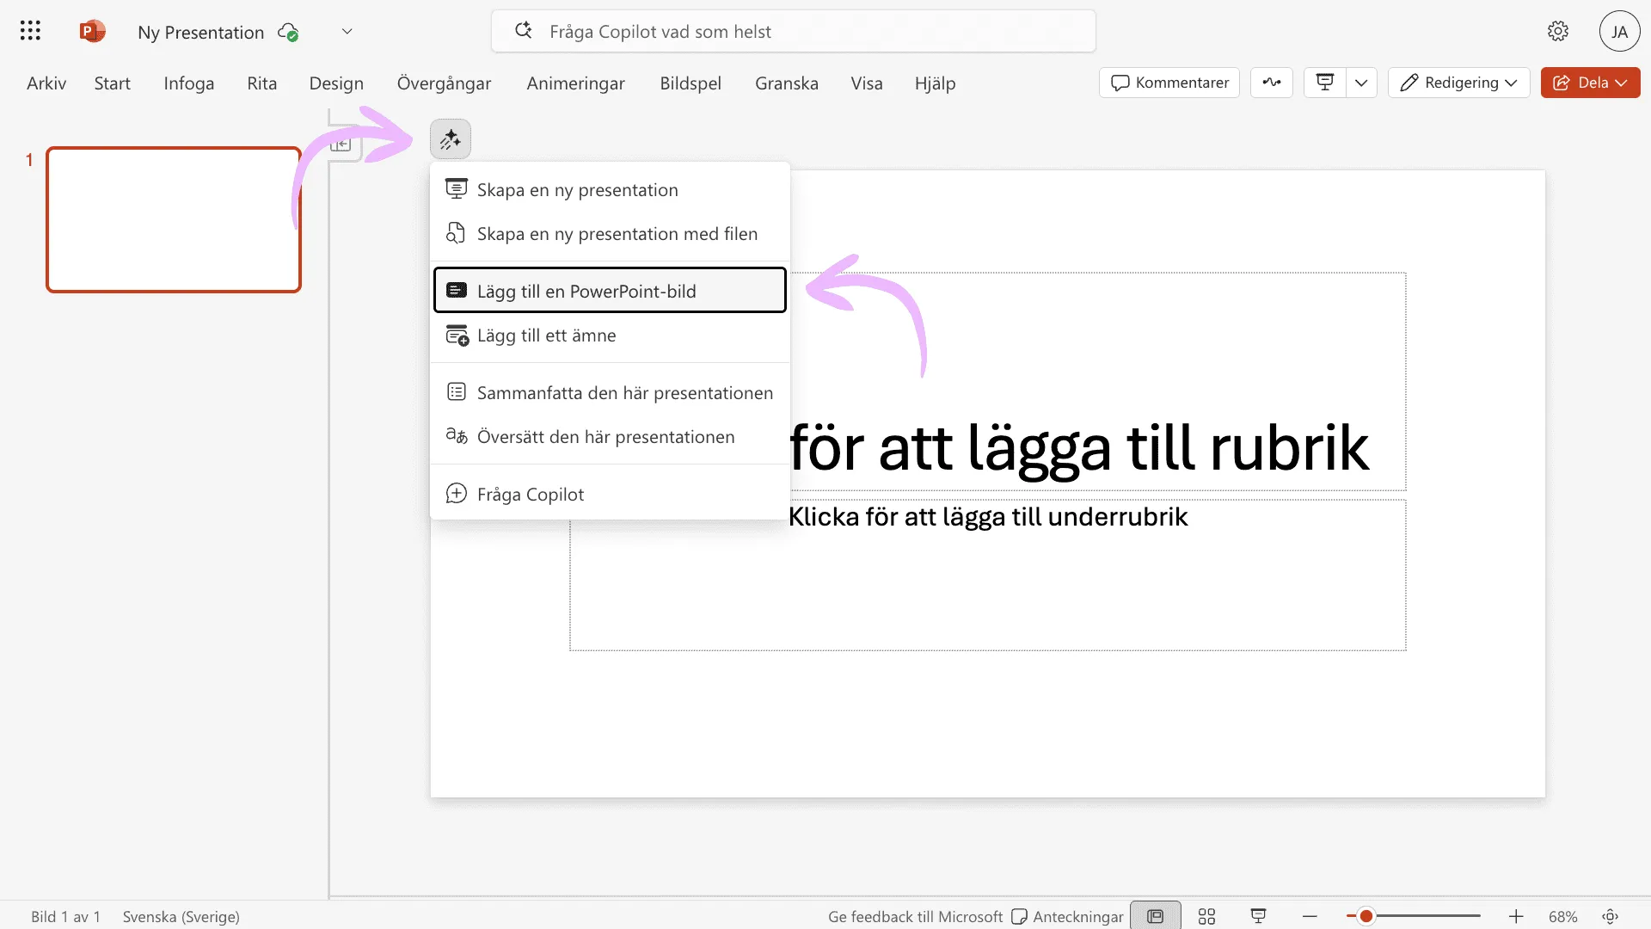Select Lägg till ett ämne
The image size is (1651, 929).
[x=610, y=335]
